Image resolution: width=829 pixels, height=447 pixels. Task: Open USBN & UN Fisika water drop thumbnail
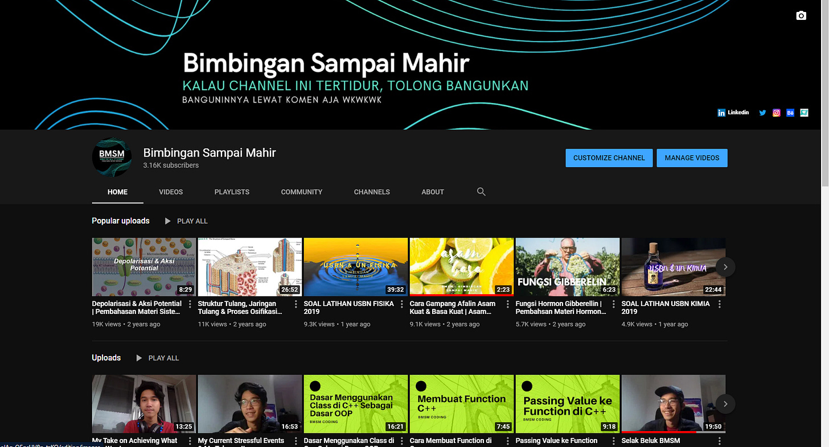(x=356, y=267)
